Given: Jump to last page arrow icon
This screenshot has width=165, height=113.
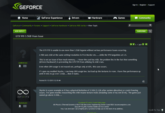Looking at the screenshot, I should 146,44.
